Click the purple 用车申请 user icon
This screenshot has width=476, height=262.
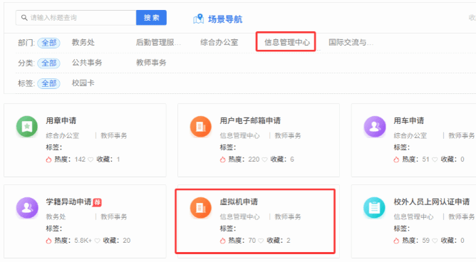[375, 127]
